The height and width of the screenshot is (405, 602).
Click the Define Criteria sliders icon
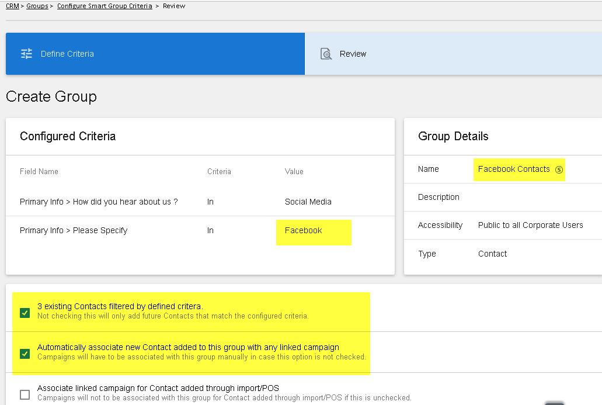click(x=26, y=54)
